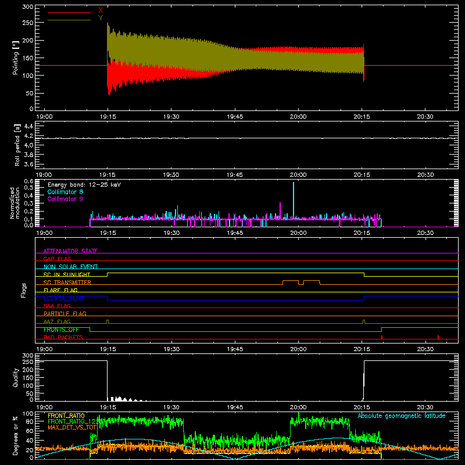Click the SC_TRANSMITTER flag label

point(67,282)
